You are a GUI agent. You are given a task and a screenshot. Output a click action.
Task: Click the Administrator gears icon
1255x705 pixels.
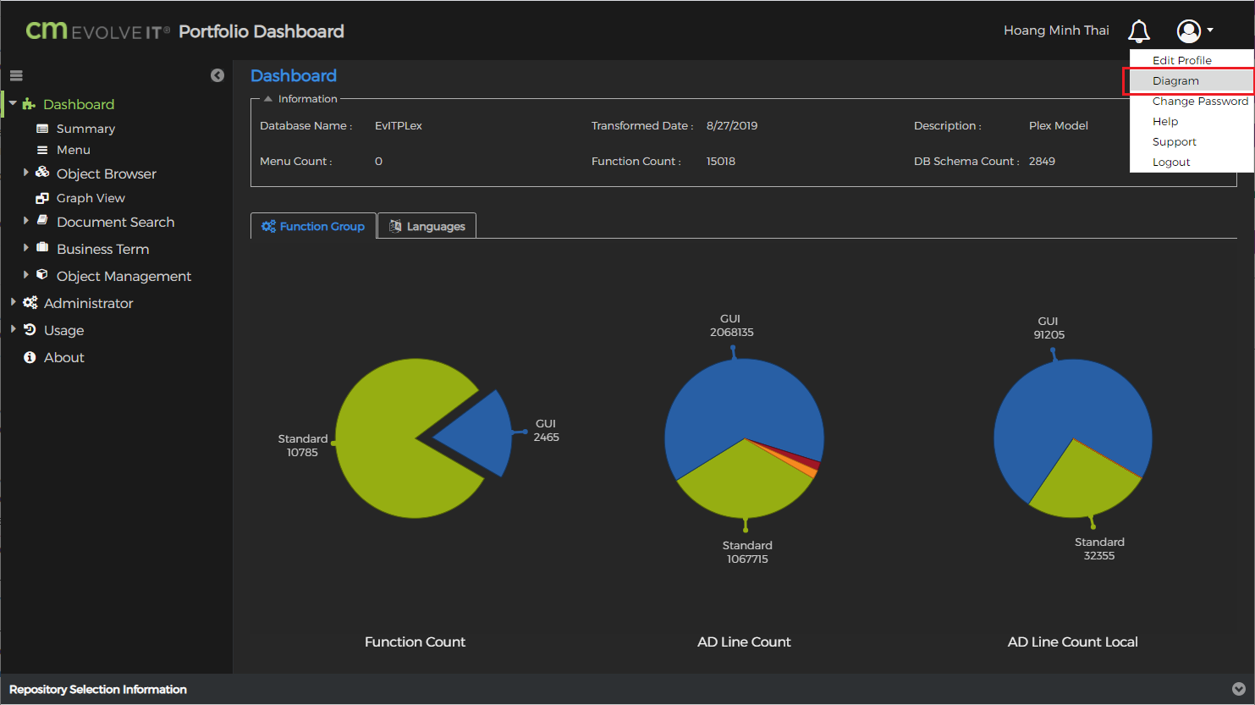(30, 303)
